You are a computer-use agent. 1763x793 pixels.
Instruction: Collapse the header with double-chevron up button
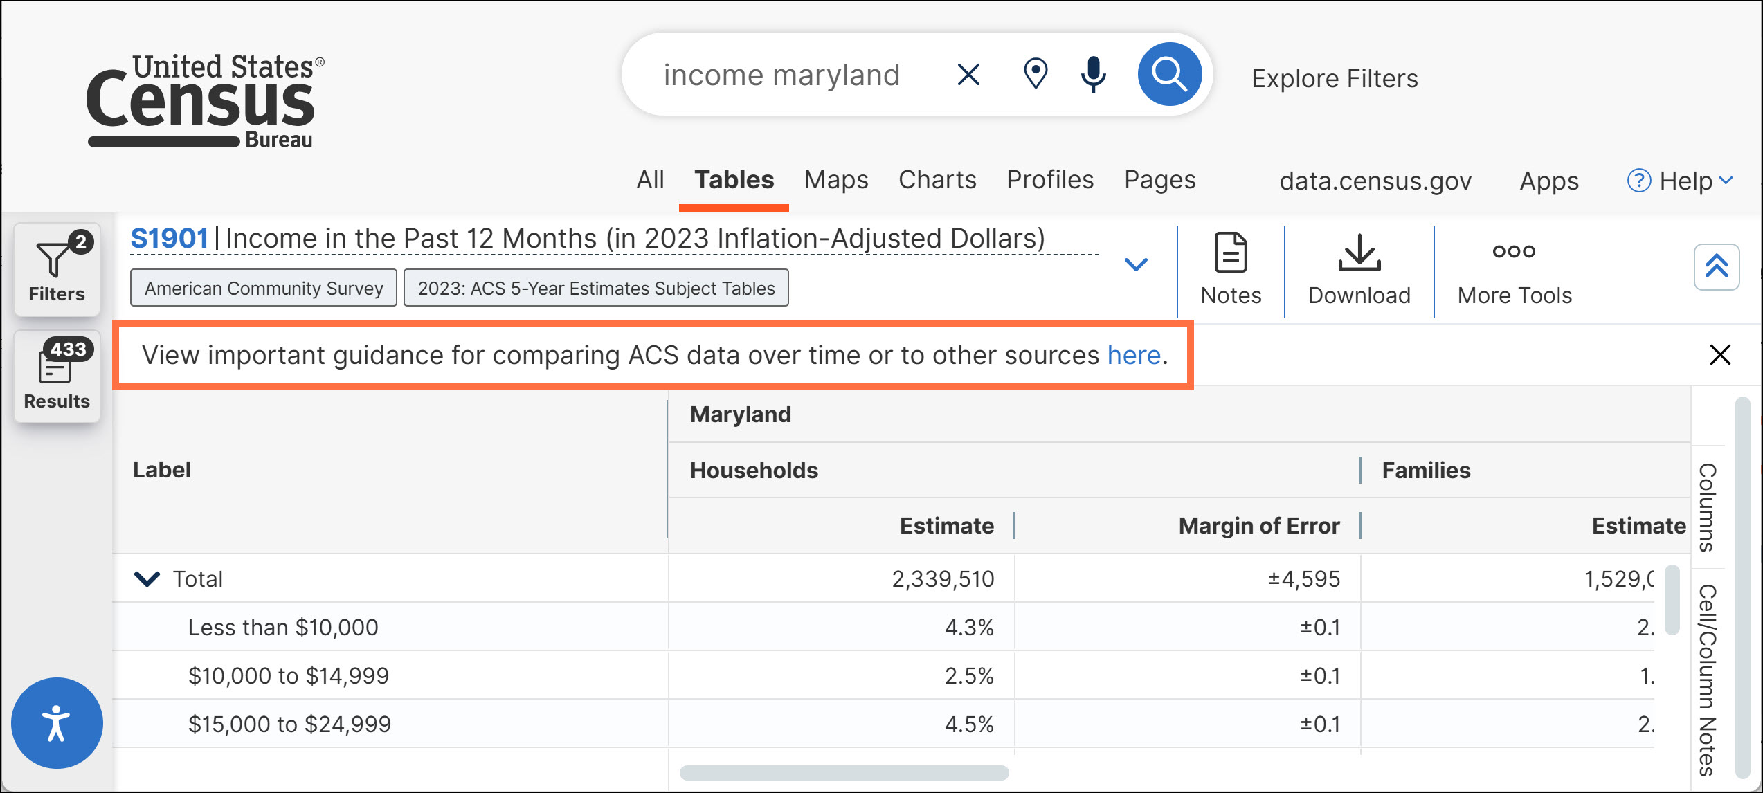[1716, 266]
